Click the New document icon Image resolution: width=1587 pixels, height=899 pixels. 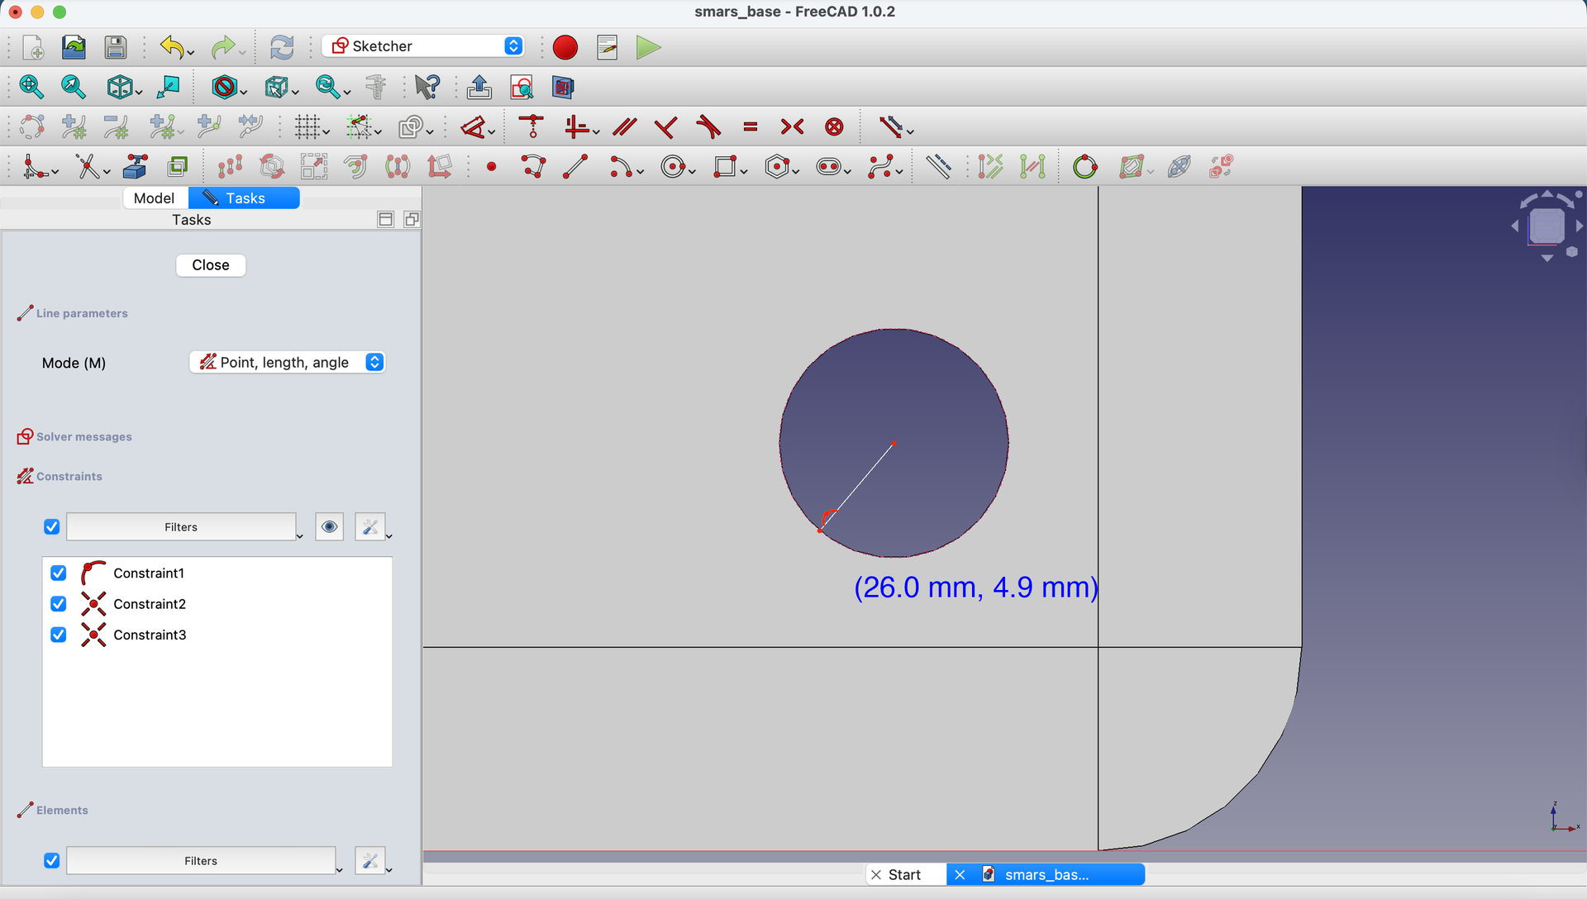pyautogui.click(x=33, y=47)
